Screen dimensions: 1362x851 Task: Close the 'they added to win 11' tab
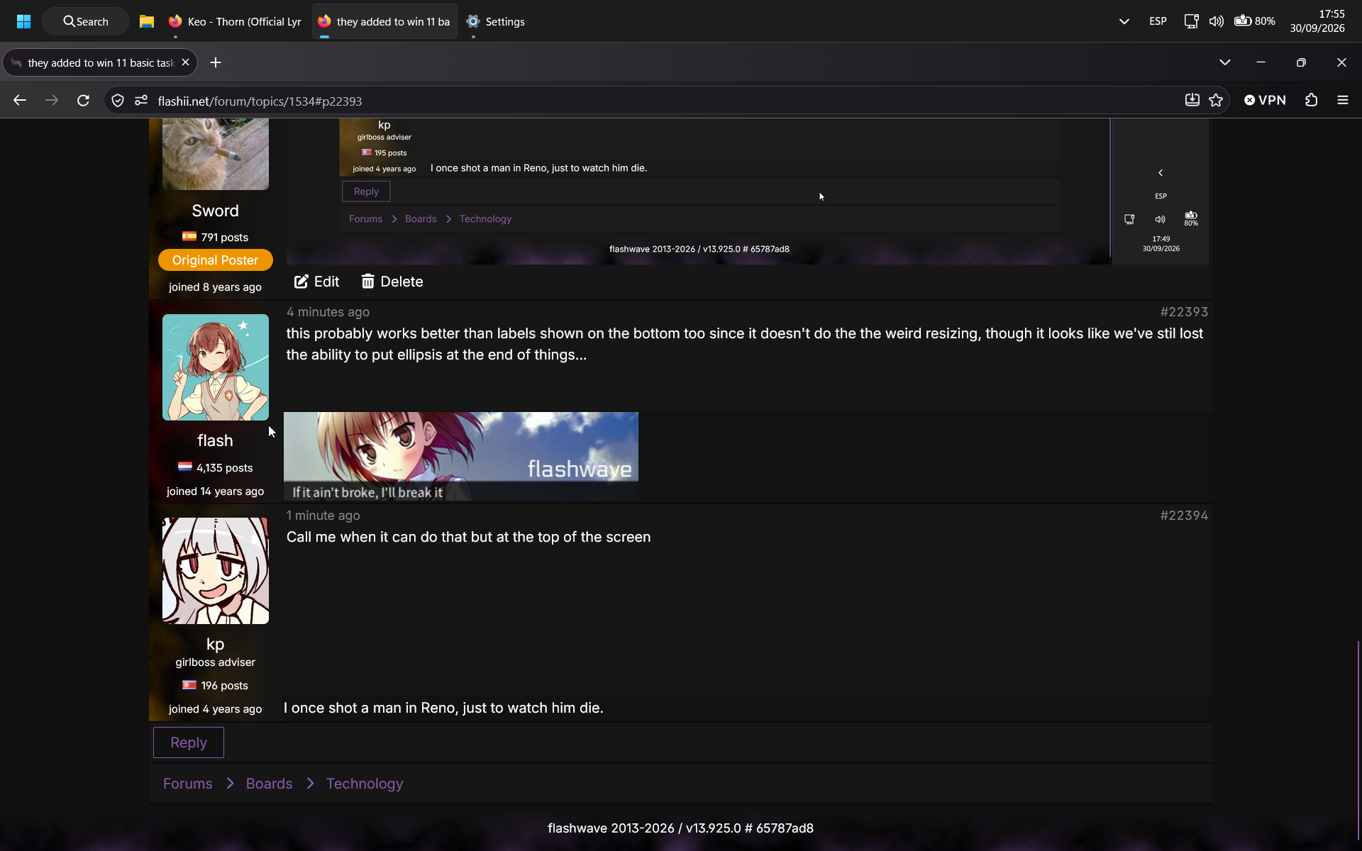coord(185,62)
